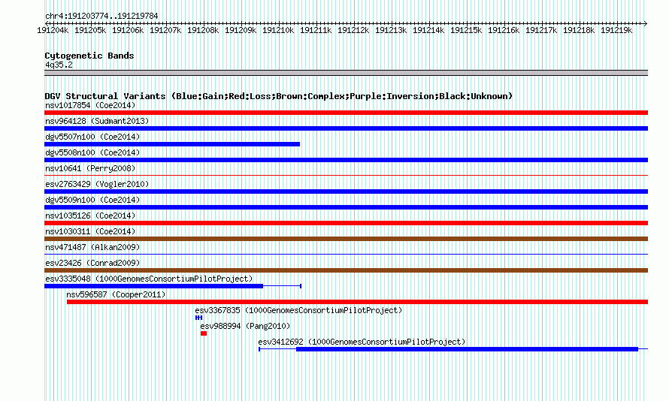Click the 191215k ruler tick label
Viewport: 669px width, 401px height.
[466, 30]
